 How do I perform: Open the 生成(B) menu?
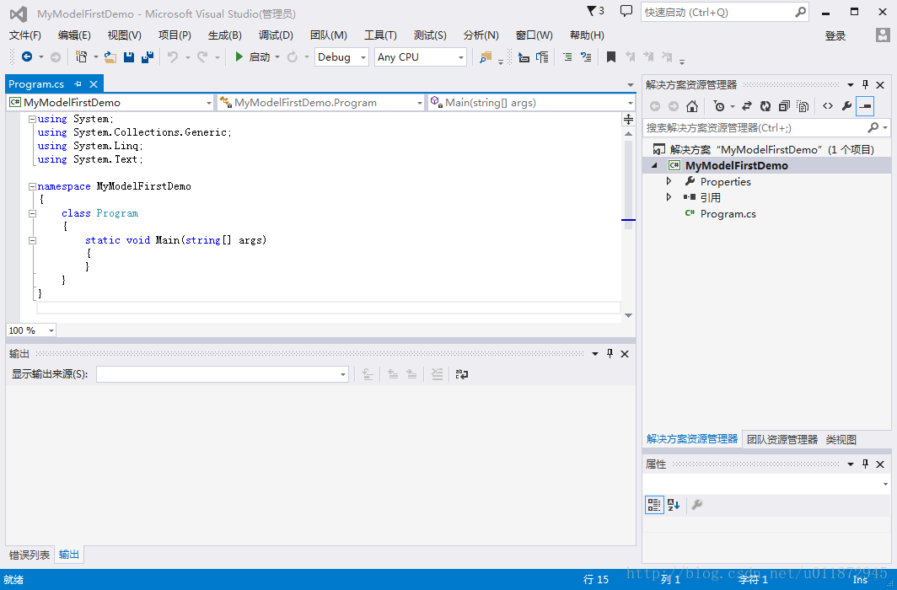225,35
